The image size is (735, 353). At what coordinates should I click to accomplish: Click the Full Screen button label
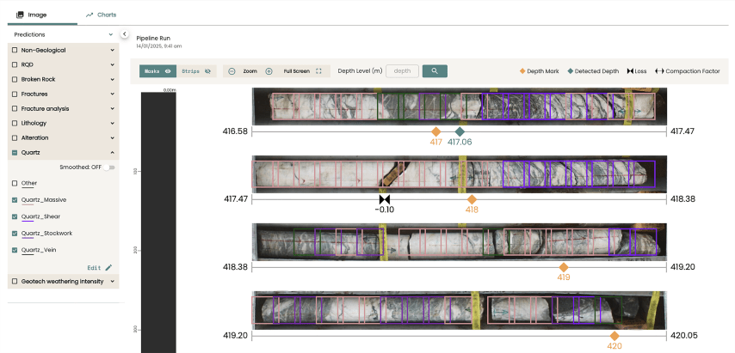coord(297,71)
